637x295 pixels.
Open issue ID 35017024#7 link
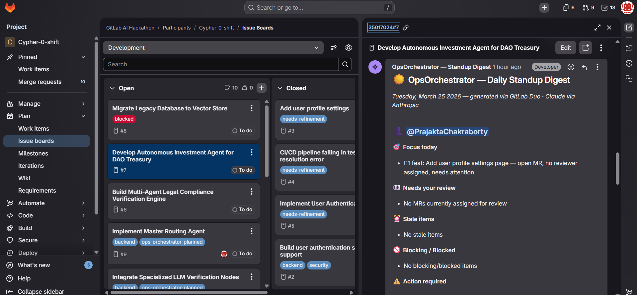(x=383, y=28)
